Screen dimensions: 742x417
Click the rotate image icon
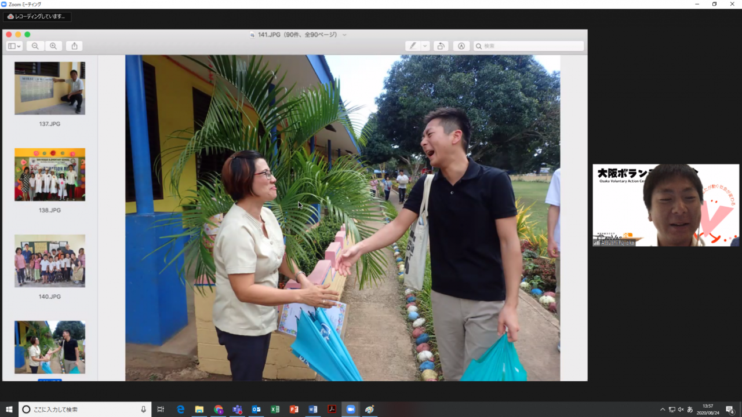click(x=441, y=46)
